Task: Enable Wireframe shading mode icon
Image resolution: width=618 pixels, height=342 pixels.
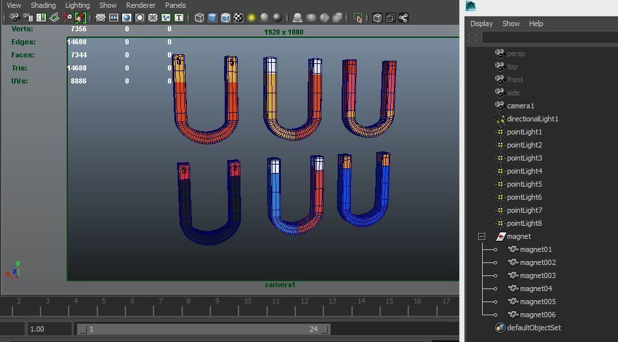Action: pyautogui.click(x=199, y=18)
